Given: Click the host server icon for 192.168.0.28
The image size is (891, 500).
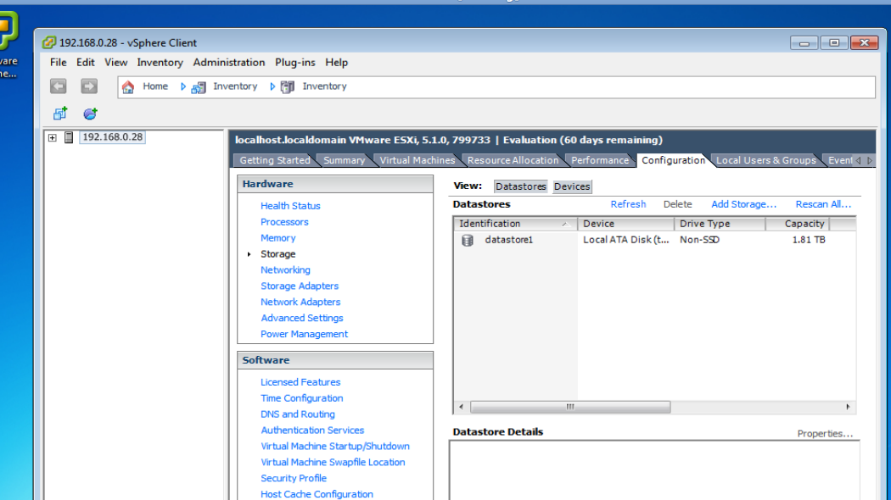Looking at the screenshot, I should coord(69,137).
